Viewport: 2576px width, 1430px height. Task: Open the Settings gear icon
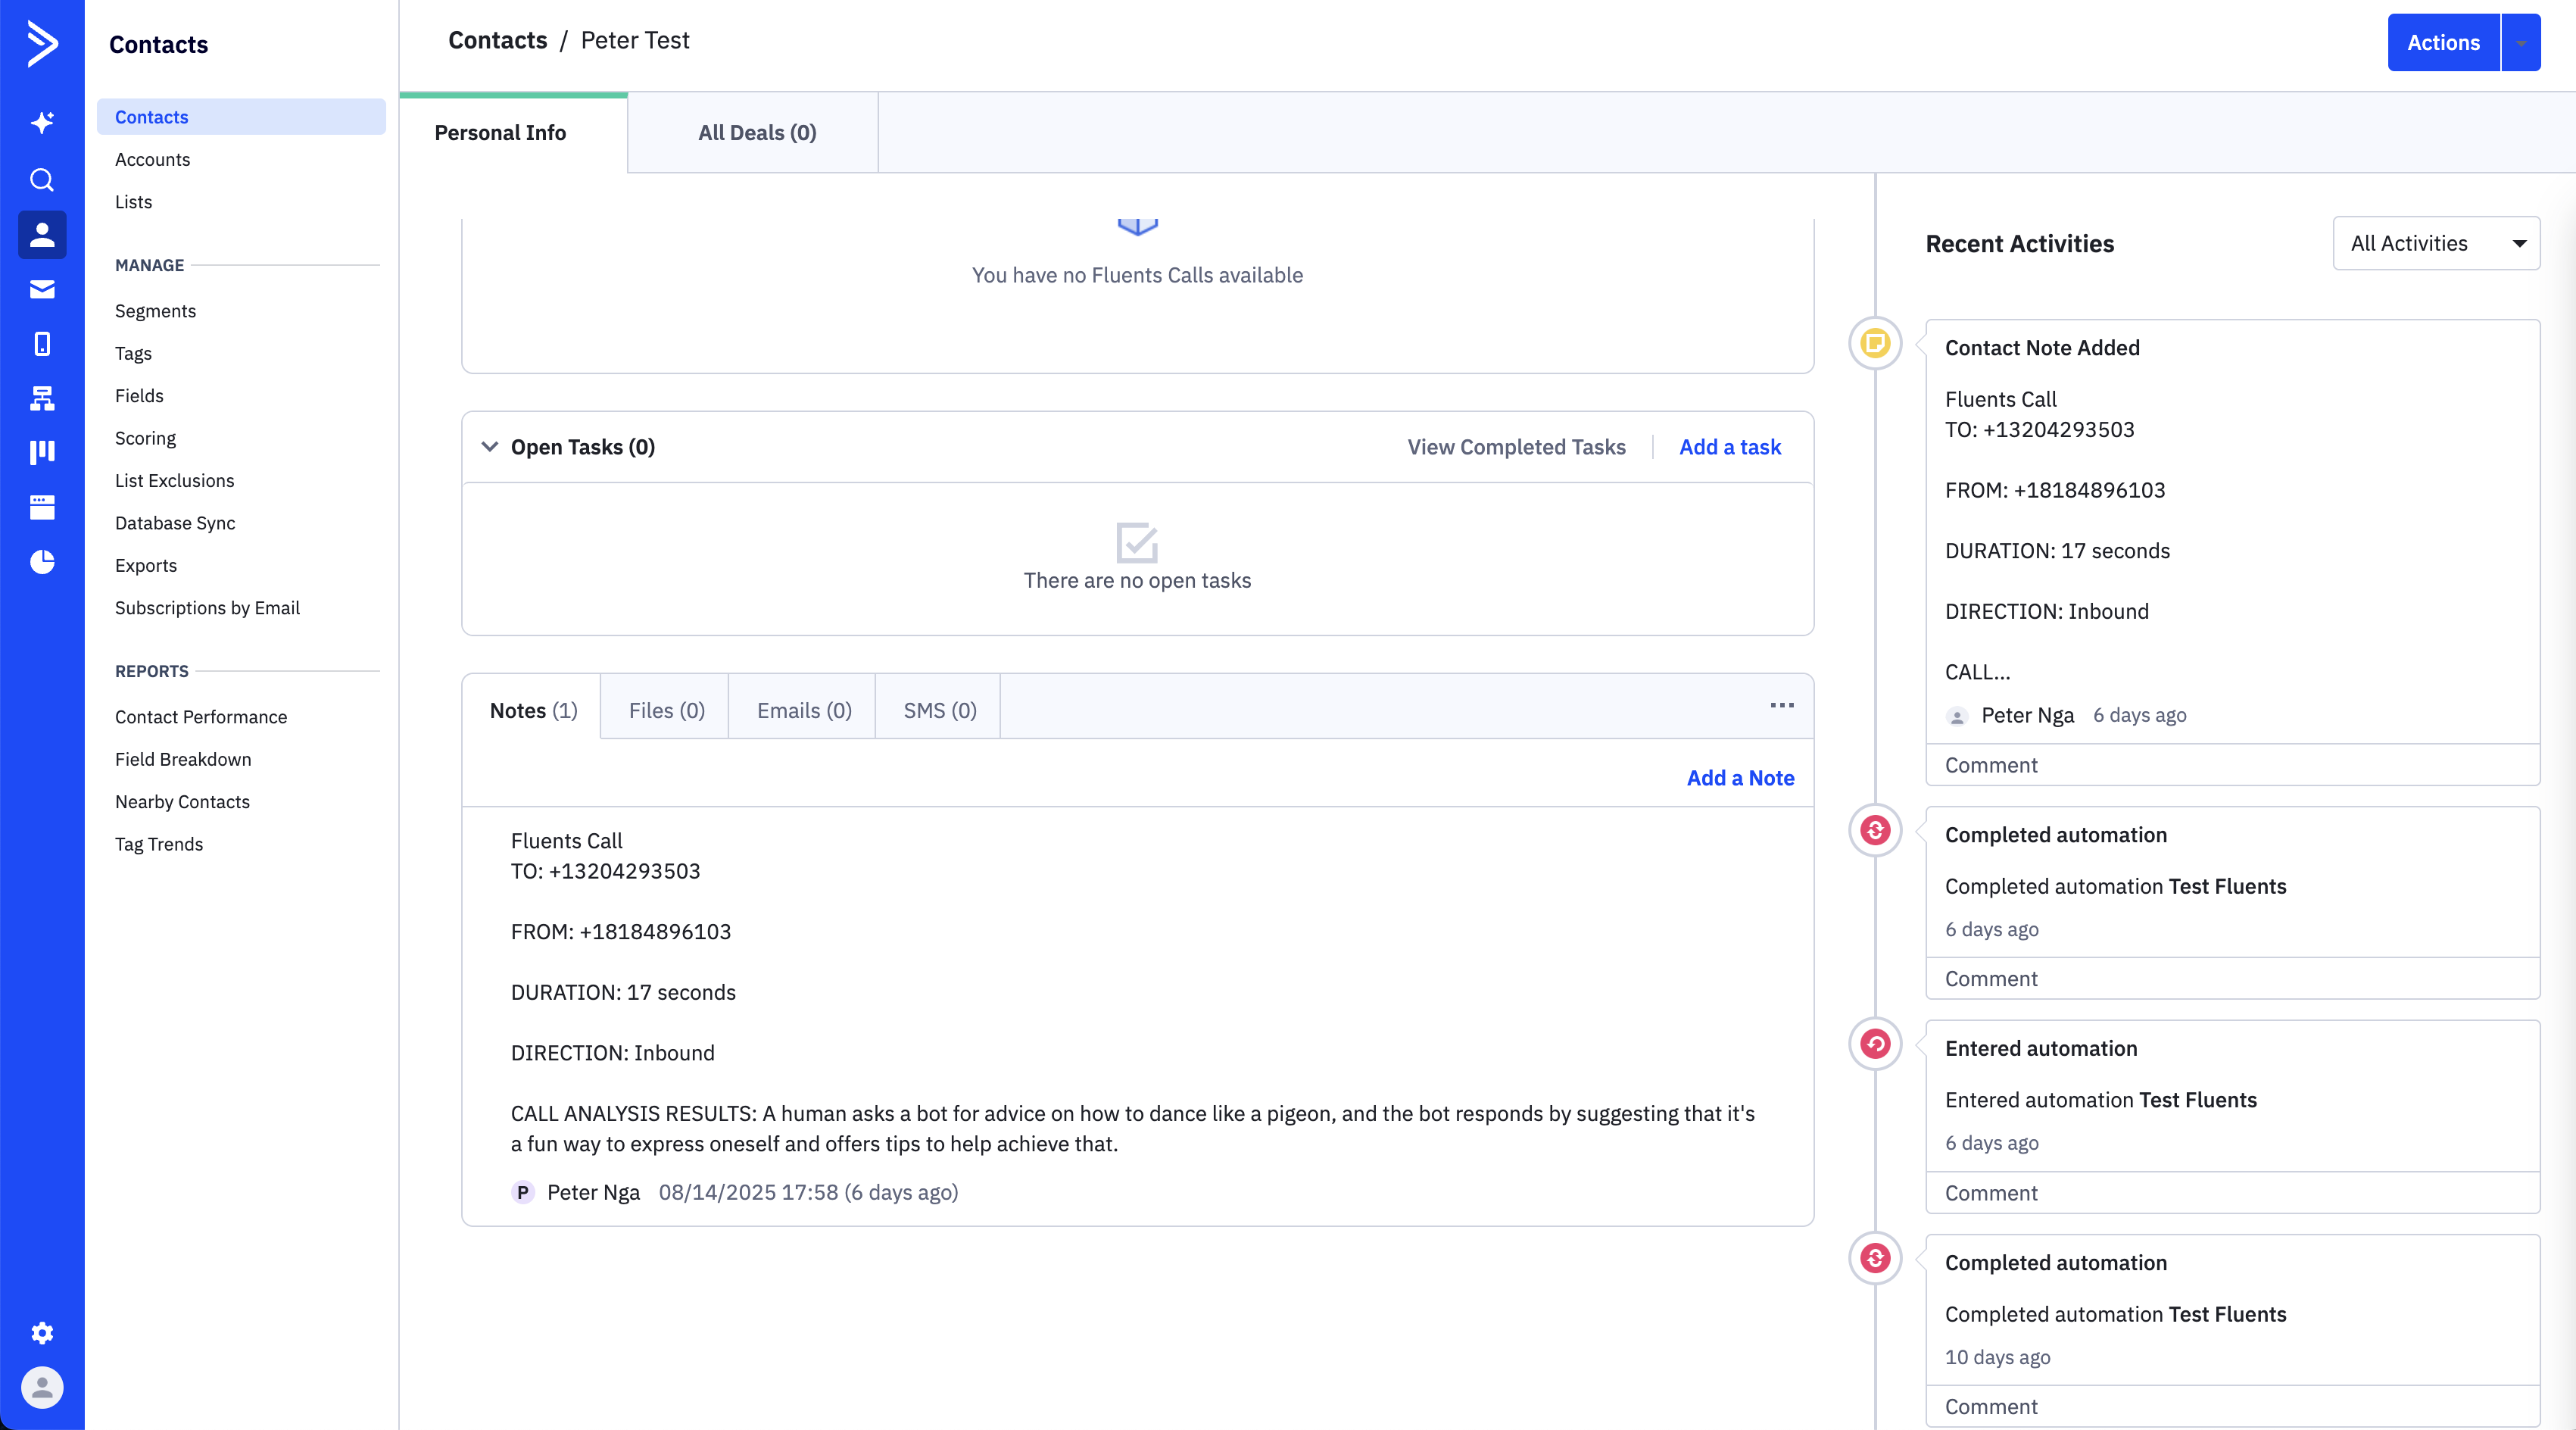[42, 1333]
